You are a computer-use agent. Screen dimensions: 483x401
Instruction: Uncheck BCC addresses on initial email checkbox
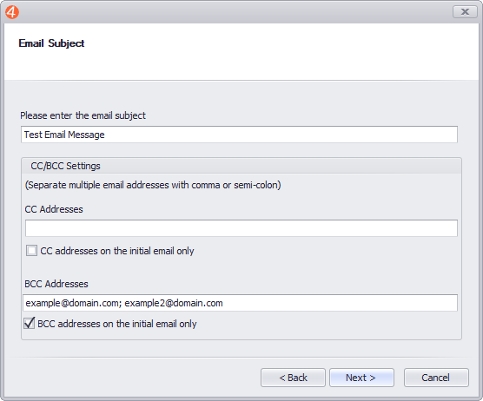[30, 323]
